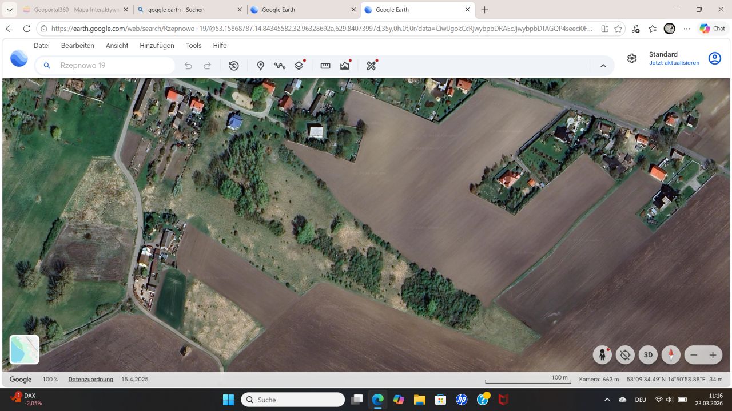Select the measurement ruler tool
This screenshot has height=411, width=732.
point(325,66)
